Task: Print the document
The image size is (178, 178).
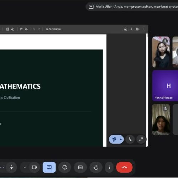Action: click(x=137, y=29)
